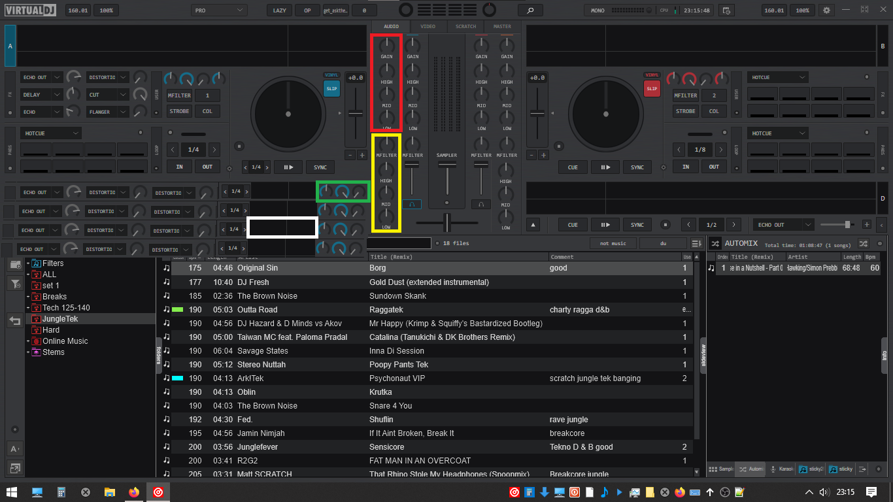Click the OP button in the top bar
Viewport: 893px width, 502px height.
tap(307, 10)
